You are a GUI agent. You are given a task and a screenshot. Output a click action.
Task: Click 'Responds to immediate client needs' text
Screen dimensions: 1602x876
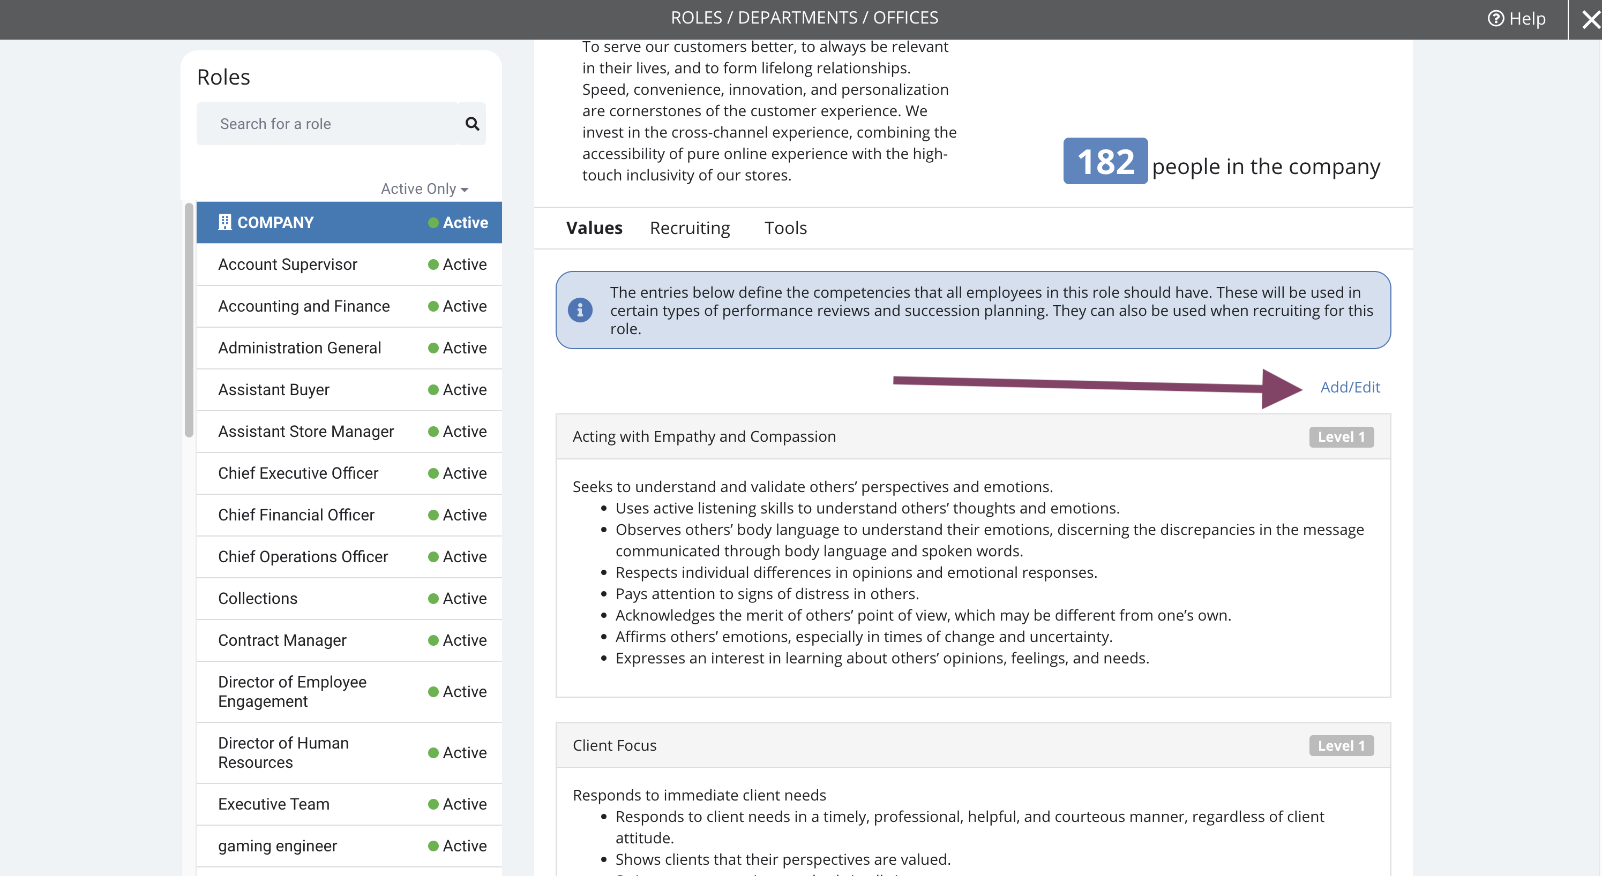699,795
